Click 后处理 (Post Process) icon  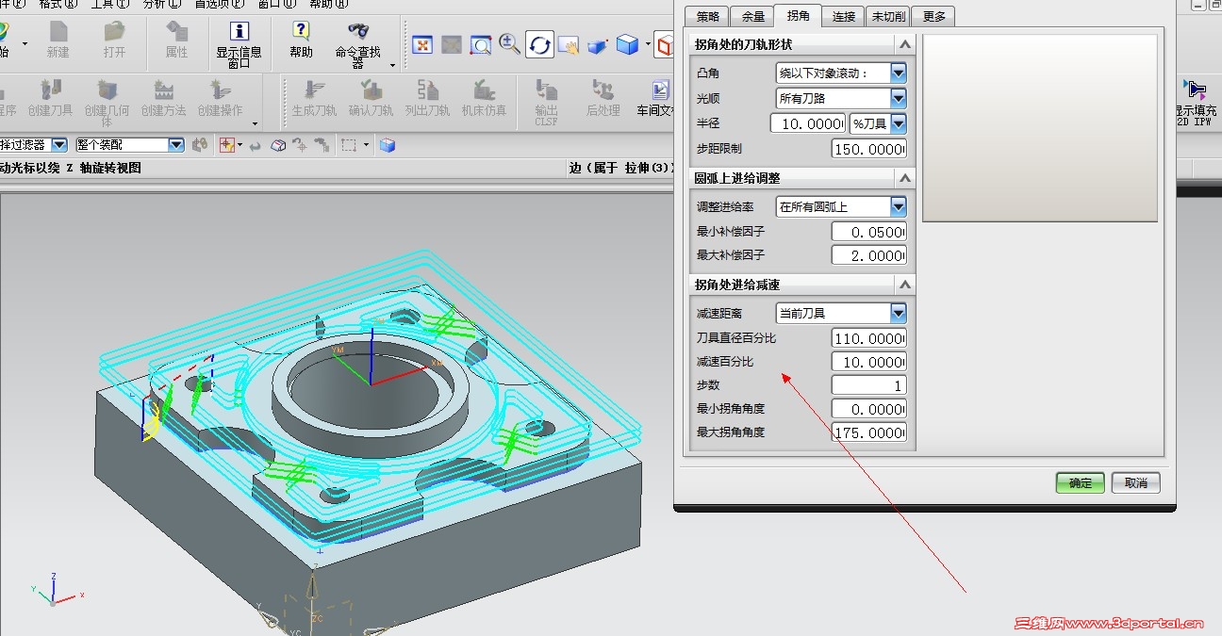click(x=603, y=98)
